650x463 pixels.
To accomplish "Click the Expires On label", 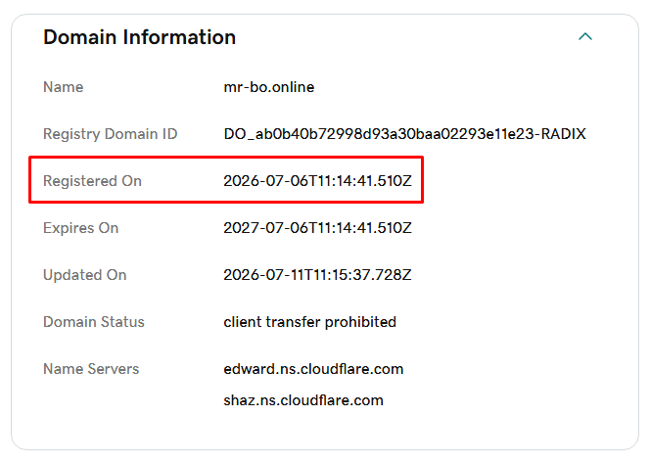I will [x=81, y=228].
